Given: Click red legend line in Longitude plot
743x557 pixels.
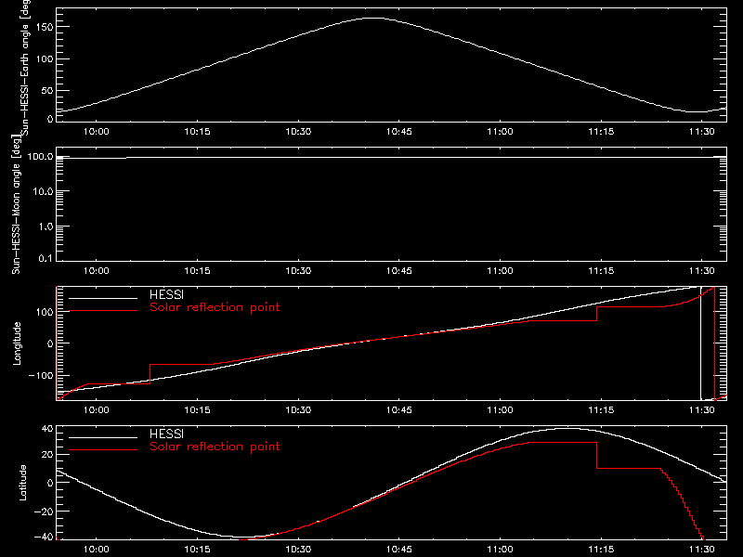Looking at the screenshot, I should coord(103,311).
